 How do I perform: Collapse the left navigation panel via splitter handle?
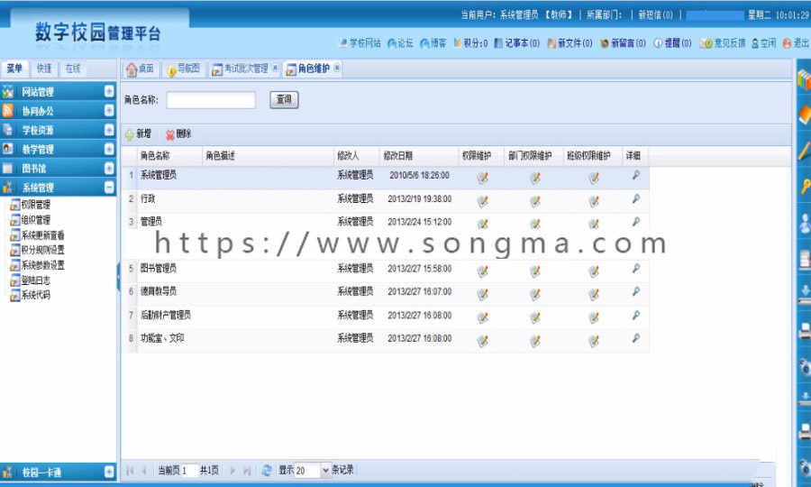(118, 279)
